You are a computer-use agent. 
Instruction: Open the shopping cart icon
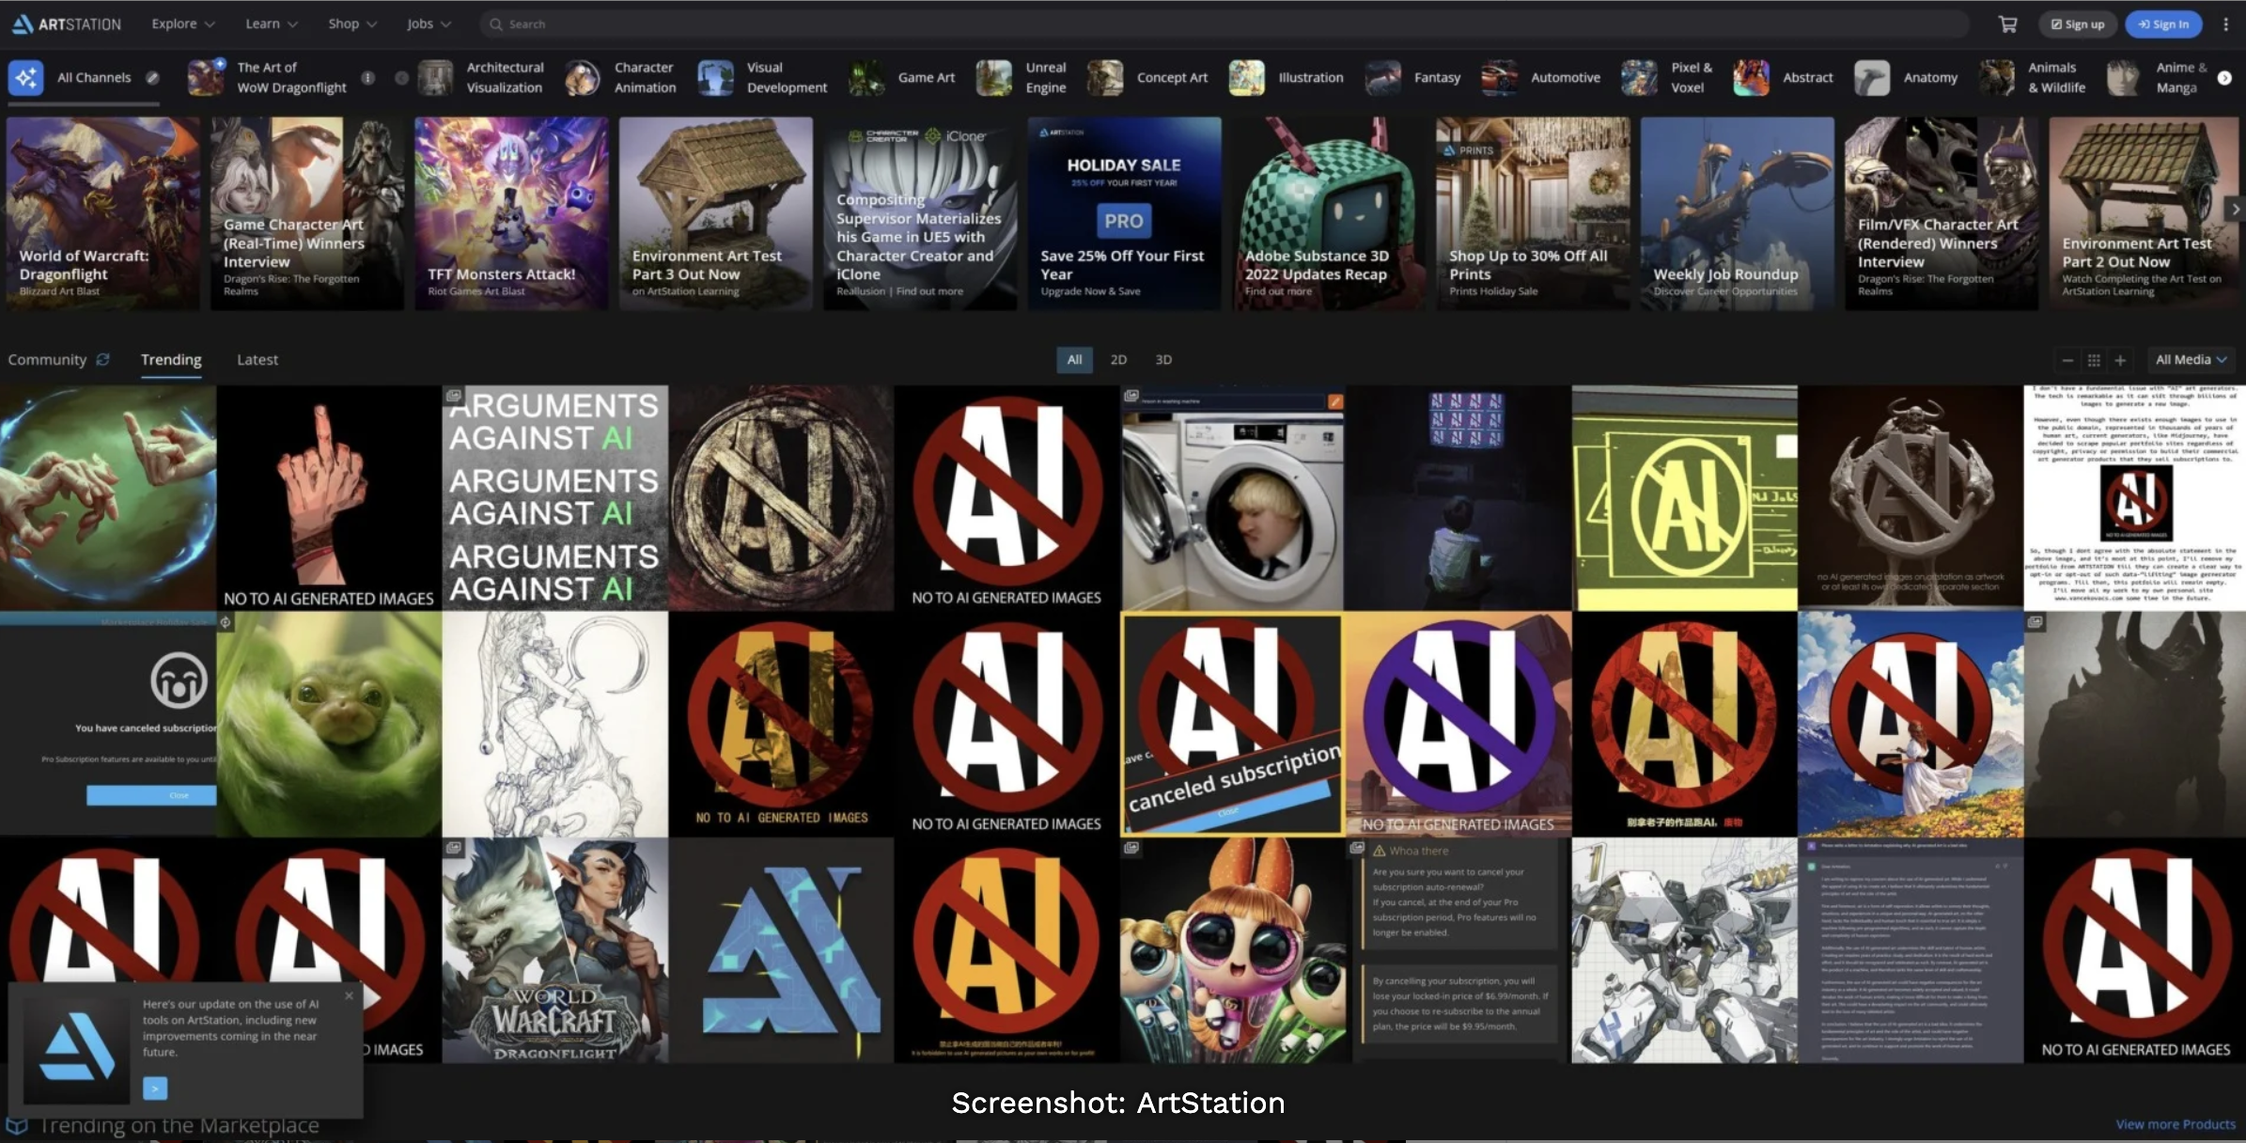tap(2007, 24)
